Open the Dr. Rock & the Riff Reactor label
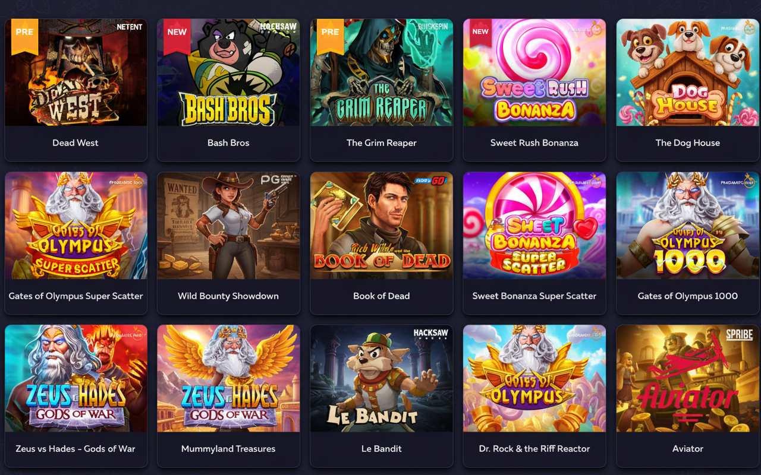Viewport: 761px width, 475px height. point(534,449)
